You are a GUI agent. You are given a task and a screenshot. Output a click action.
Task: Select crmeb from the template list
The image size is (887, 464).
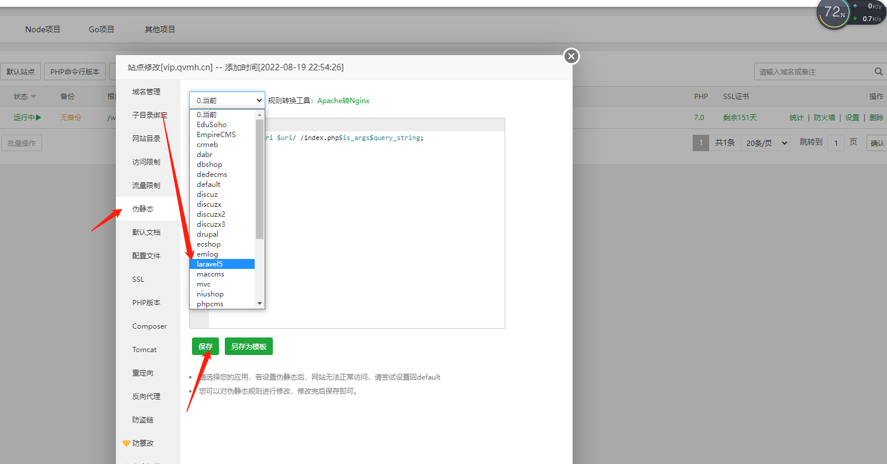point(222,145)
